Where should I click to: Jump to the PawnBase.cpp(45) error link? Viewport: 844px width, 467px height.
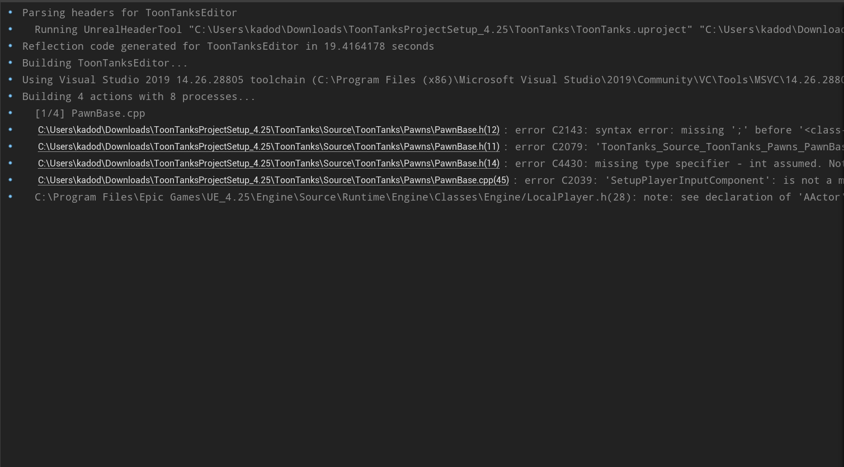coord(273,180)
